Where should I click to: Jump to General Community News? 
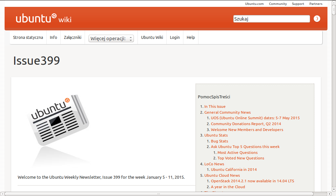coord(228,112)
